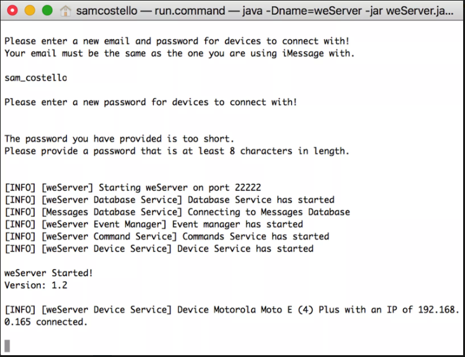465x357 pixels.
Task: Click the Device Service has started line
Action: (159, 248)
